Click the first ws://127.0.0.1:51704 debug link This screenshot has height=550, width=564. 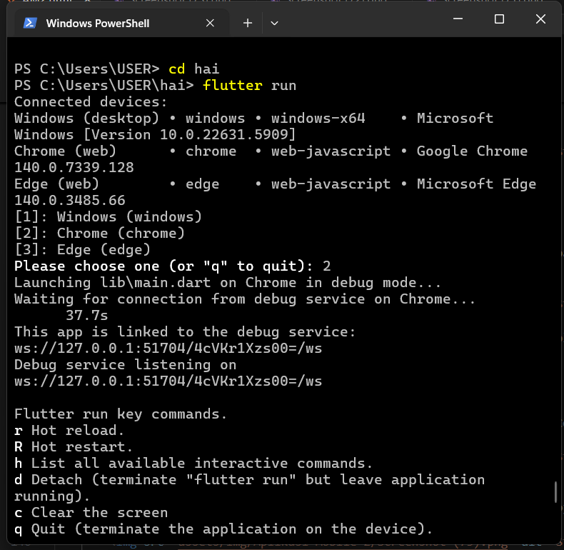tap(168, 349)
